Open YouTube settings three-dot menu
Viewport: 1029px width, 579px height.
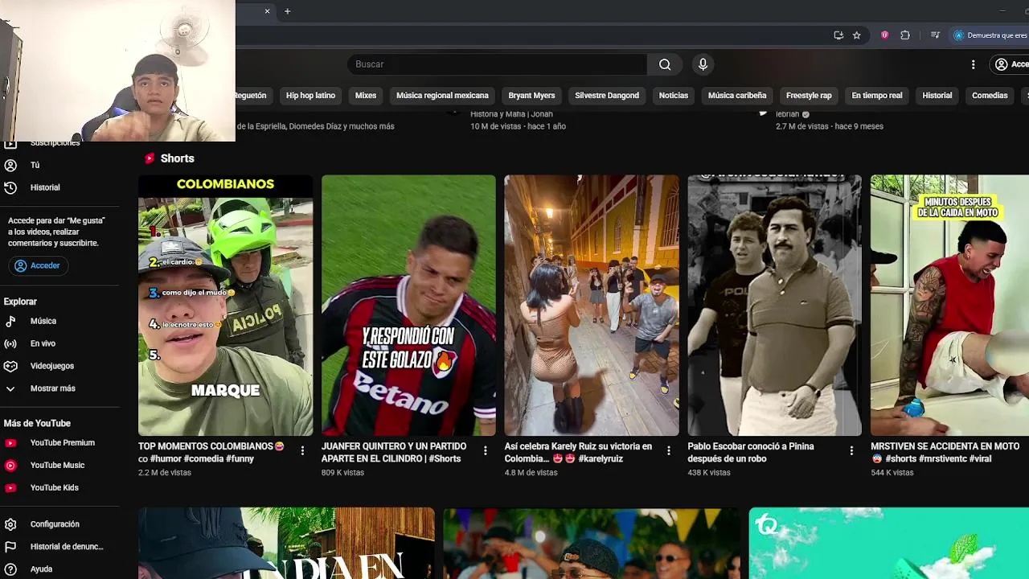973,64
